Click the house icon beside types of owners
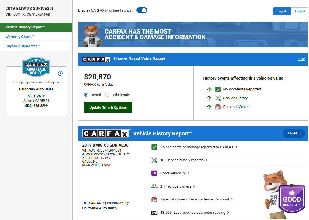This screenshot has width=309, height=220. [x=154, y=199]
